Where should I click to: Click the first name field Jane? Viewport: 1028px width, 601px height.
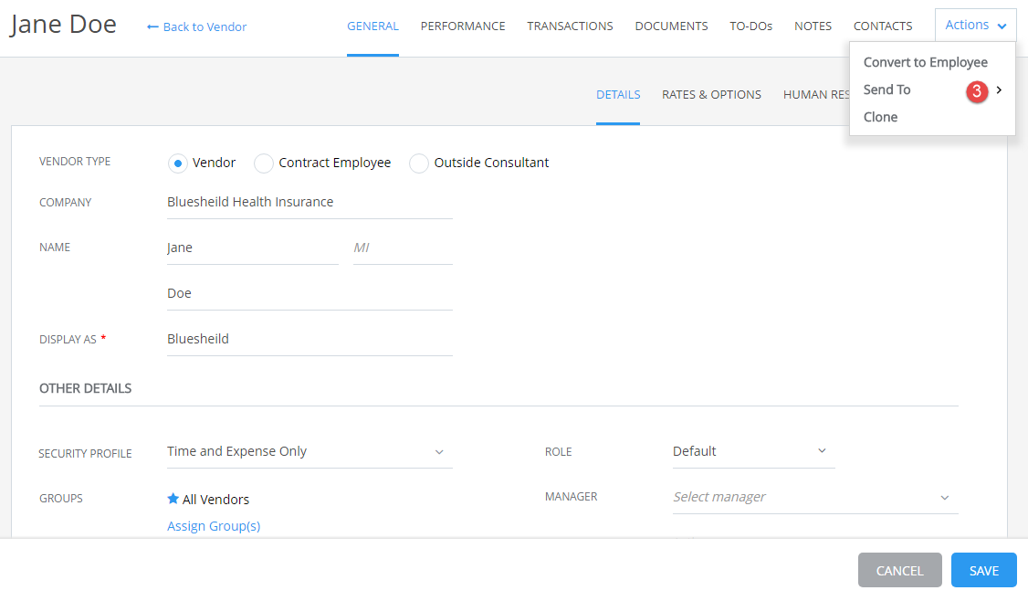pos(252,248)
